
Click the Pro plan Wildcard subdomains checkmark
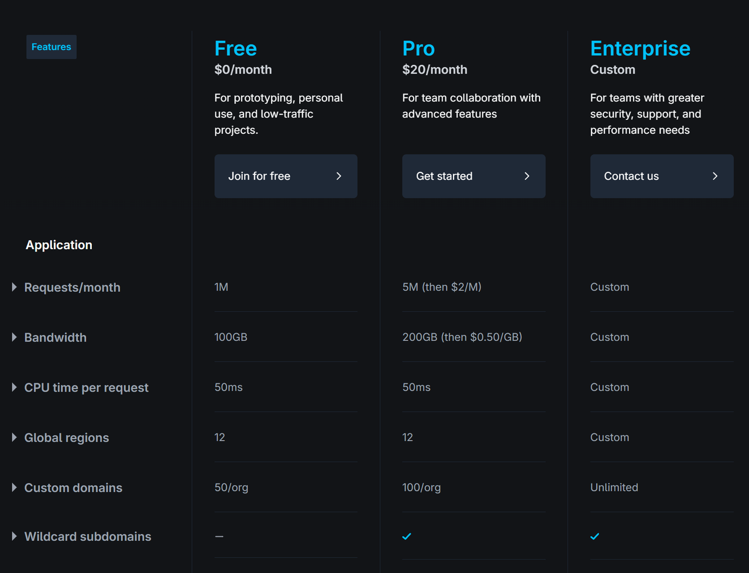click(x=407, y=536)
